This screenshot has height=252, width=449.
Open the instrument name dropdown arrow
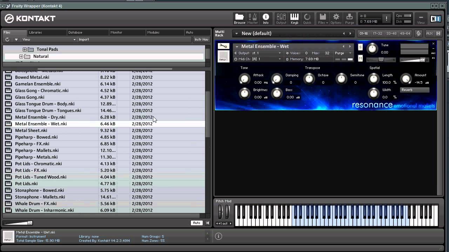(x=237, y=47)
